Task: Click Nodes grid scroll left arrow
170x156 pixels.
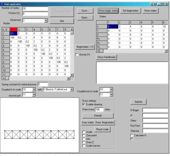Action: 4,78
